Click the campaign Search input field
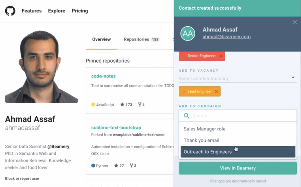Screen dimensions: 301x187 [241, 116]
